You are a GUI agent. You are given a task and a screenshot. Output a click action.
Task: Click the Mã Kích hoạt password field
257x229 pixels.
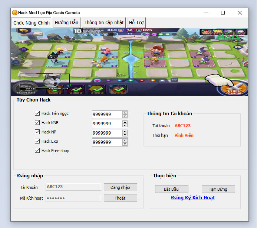(x=73, y=198)
